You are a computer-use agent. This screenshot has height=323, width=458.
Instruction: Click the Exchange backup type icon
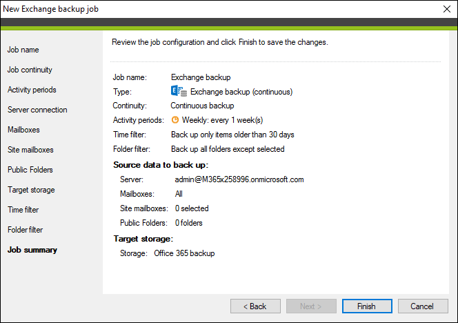[x=179, y=91]
